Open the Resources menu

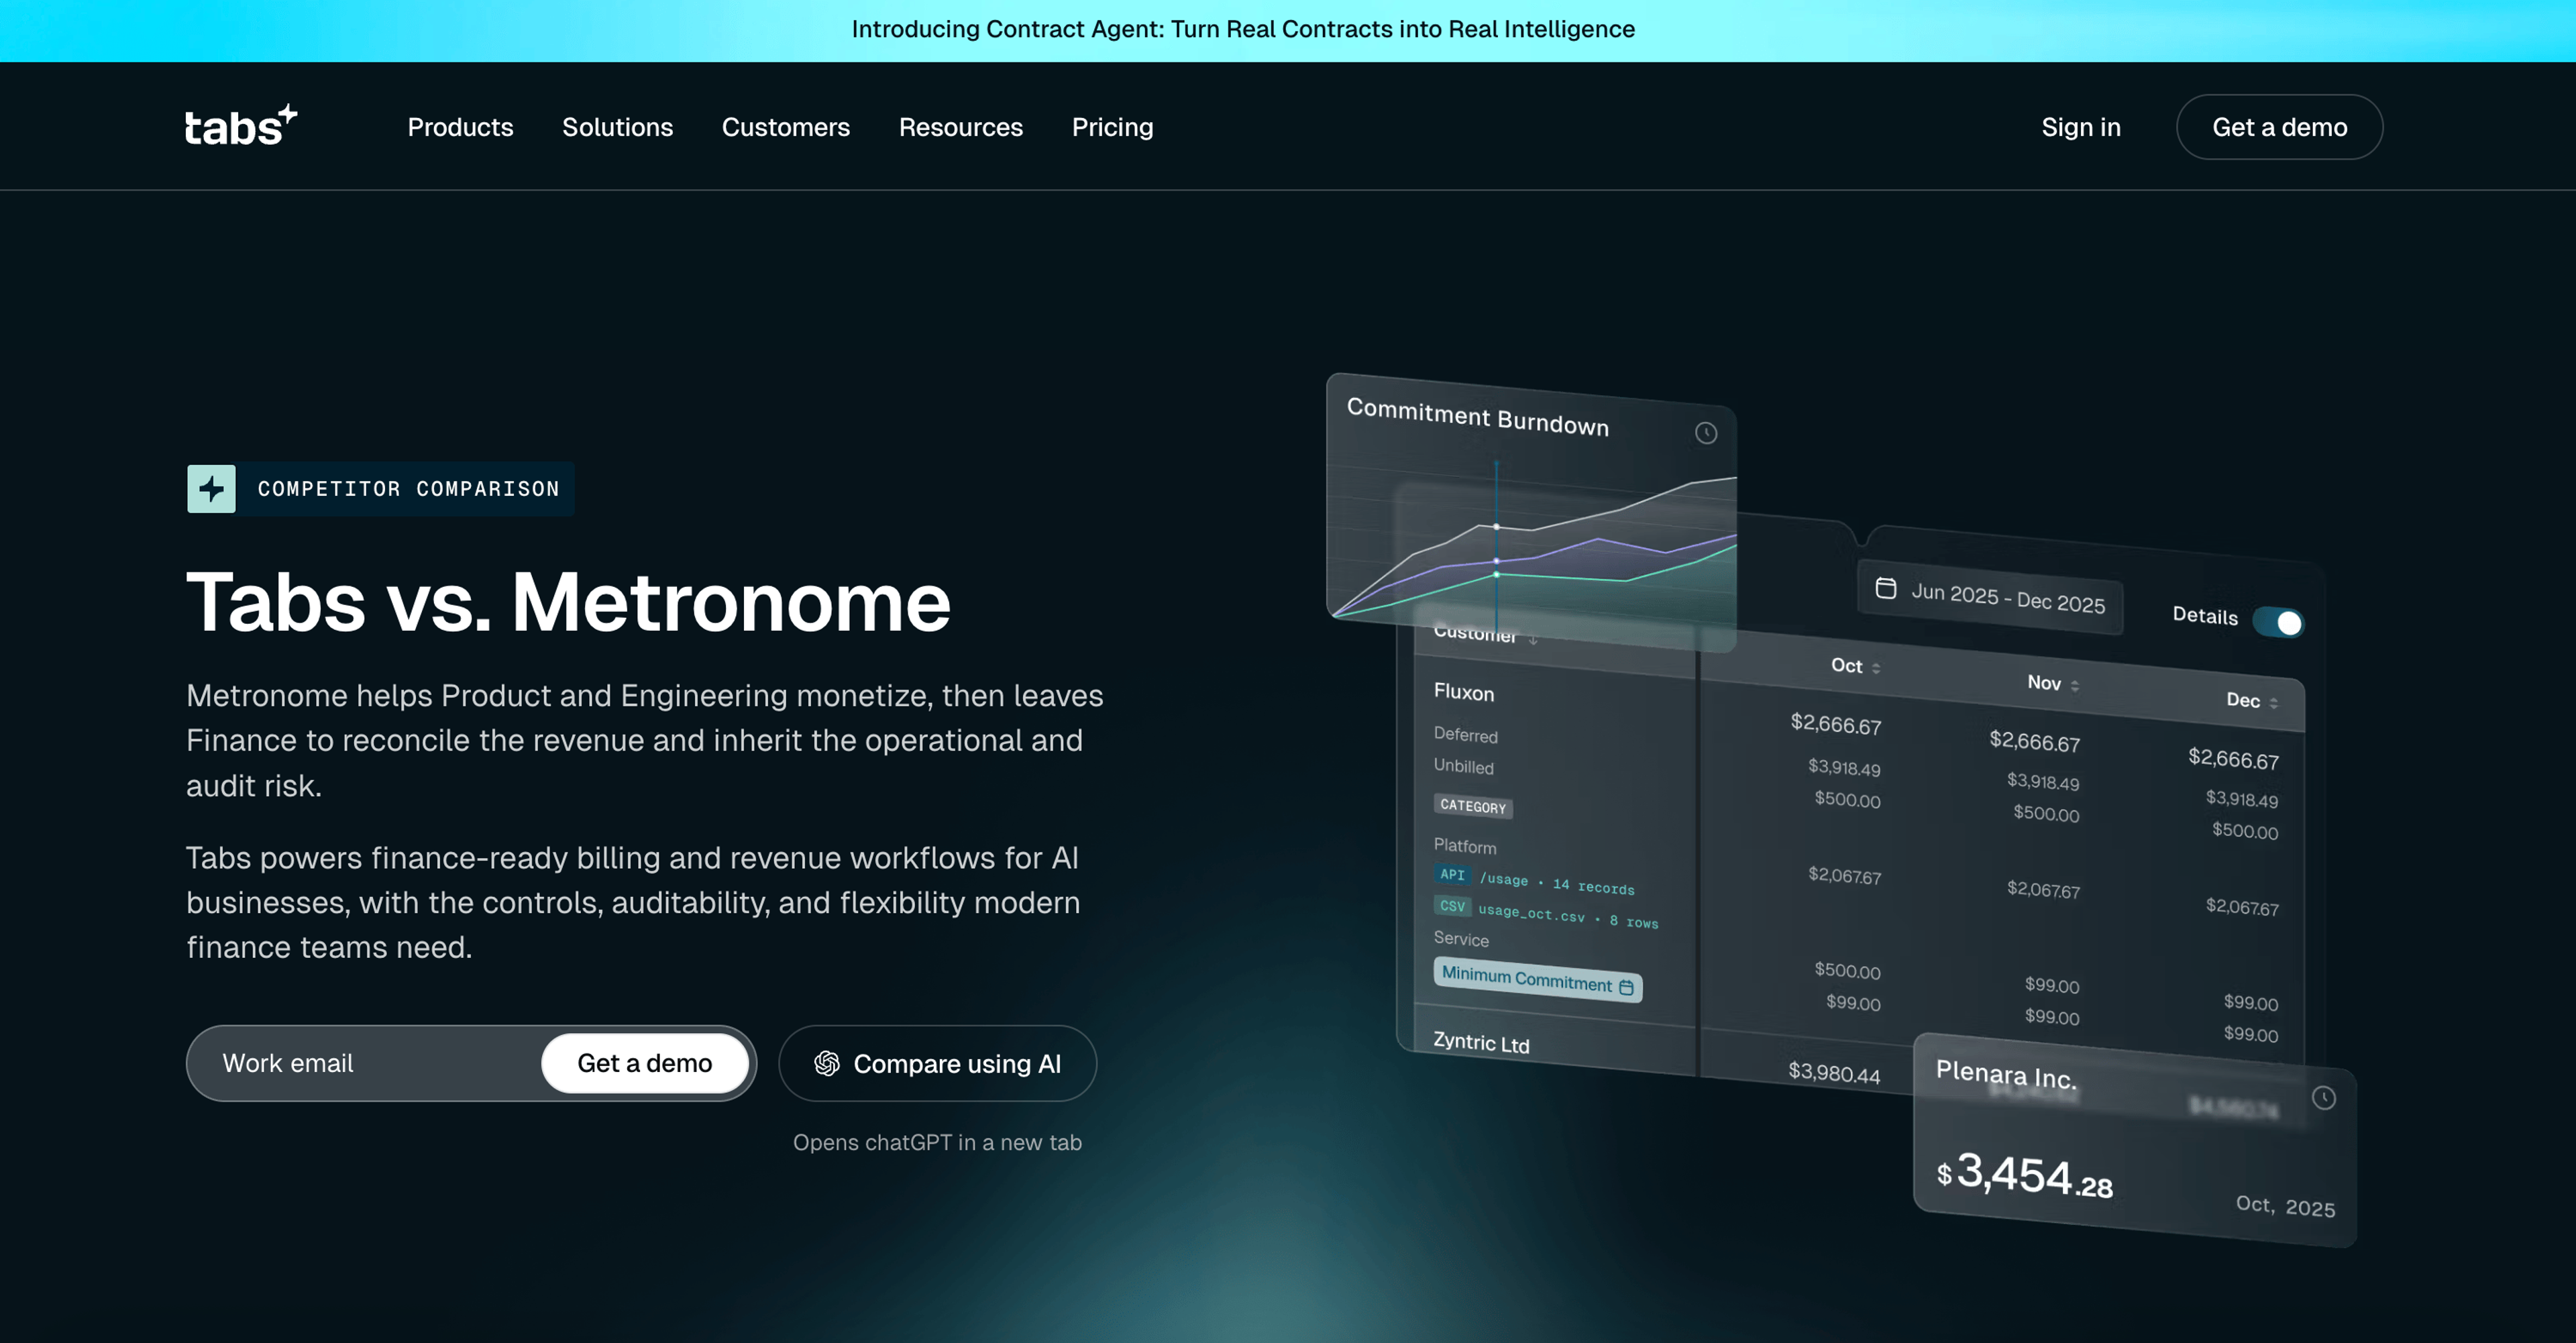(x=961, y=127)
